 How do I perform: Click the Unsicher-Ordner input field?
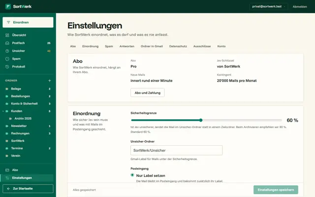176,150
